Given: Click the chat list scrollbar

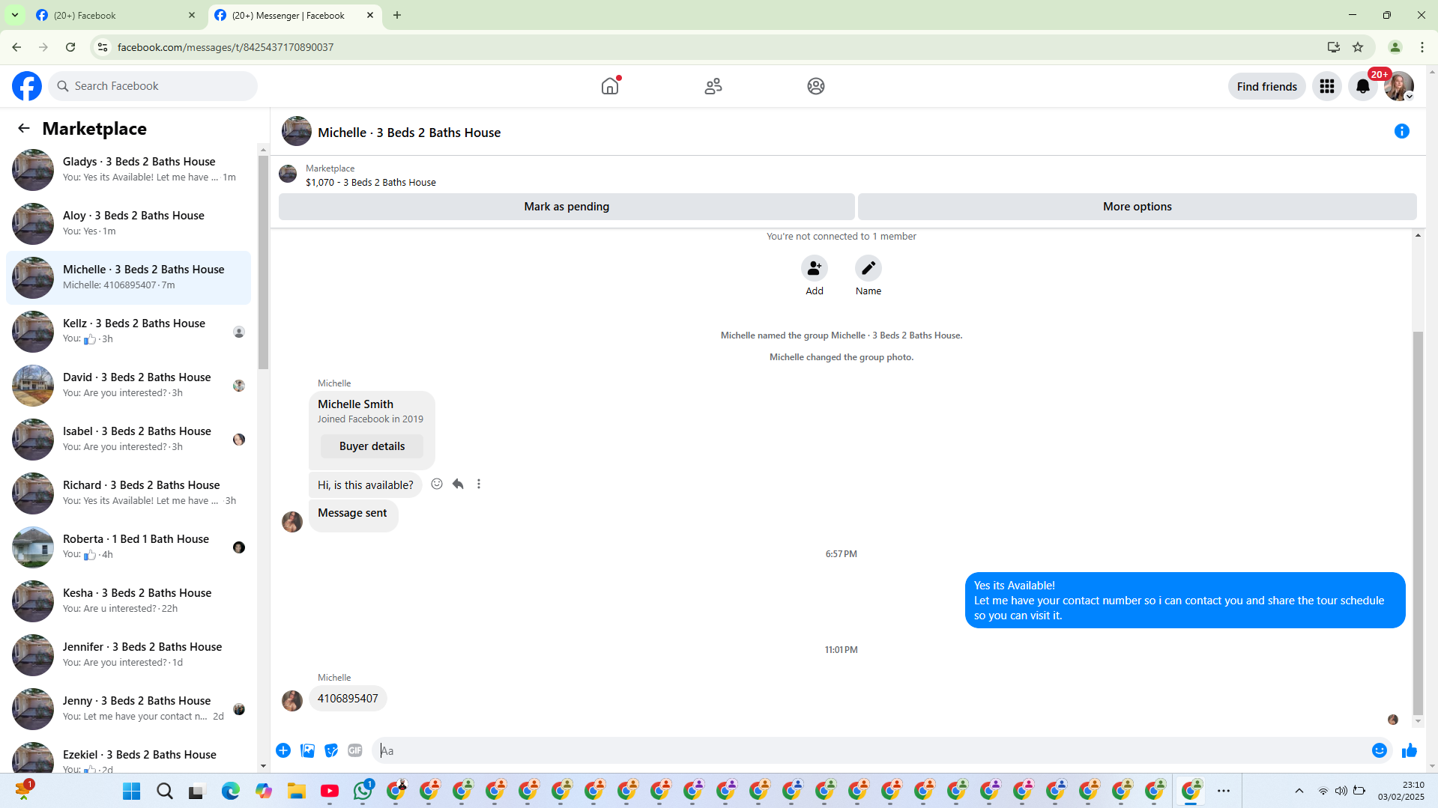Looking at the screenshot, I should click(263, 262).
